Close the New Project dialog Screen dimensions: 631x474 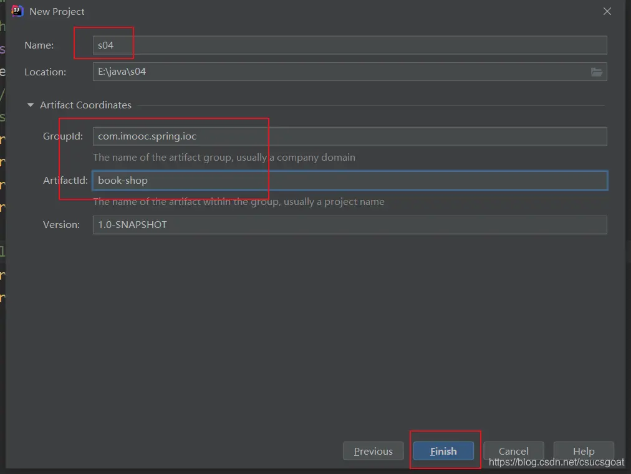[607, 11]
